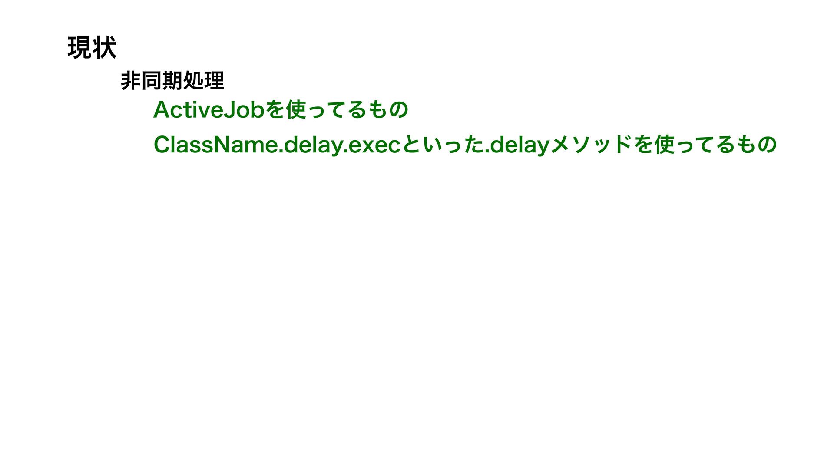The height and width of the screenshot is (469, 834).
Task: Click the 現状 slide title
Action: 92,48
